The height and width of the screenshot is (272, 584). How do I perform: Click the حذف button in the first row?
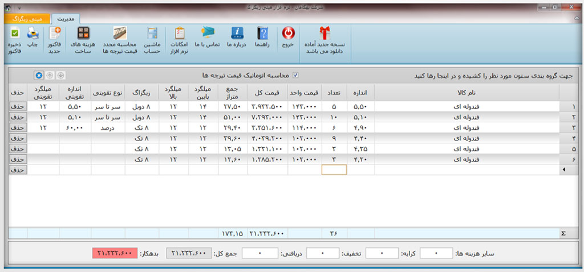click(x=17, y=106)
